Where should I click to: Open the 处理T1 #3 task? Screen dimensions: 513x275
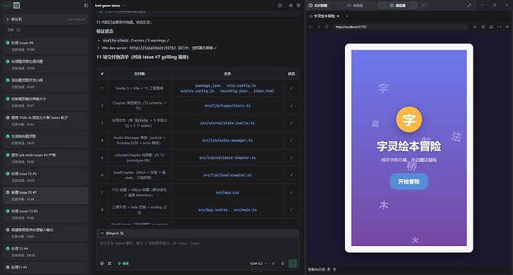pyautogui.click(x=45, y=268)
